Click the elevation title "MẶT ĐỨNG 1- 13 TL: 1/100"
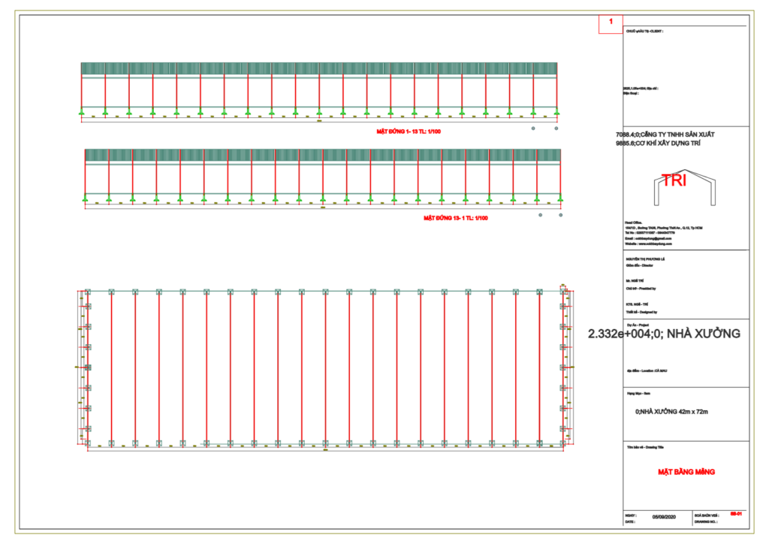Image resolution: width=769 pixels, height=544 pixels. click(409, 131)
